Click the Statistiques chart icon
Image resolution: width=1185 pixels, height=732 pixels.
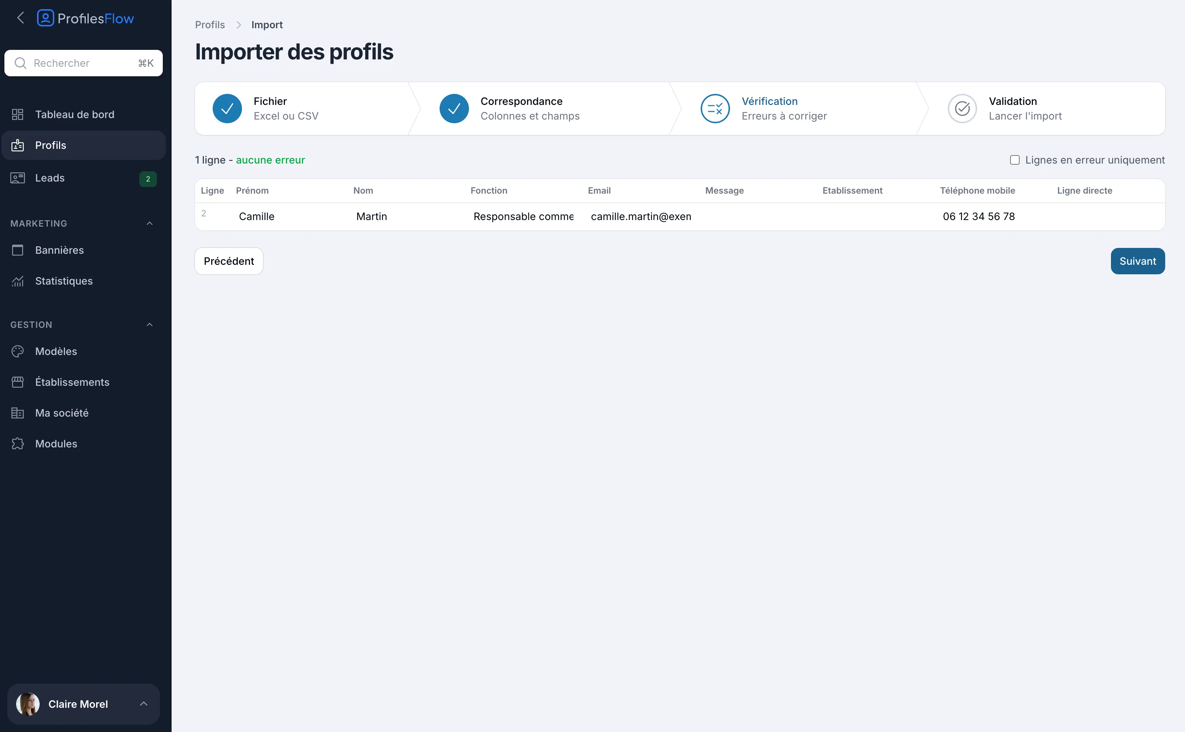(x=18, y=281)
